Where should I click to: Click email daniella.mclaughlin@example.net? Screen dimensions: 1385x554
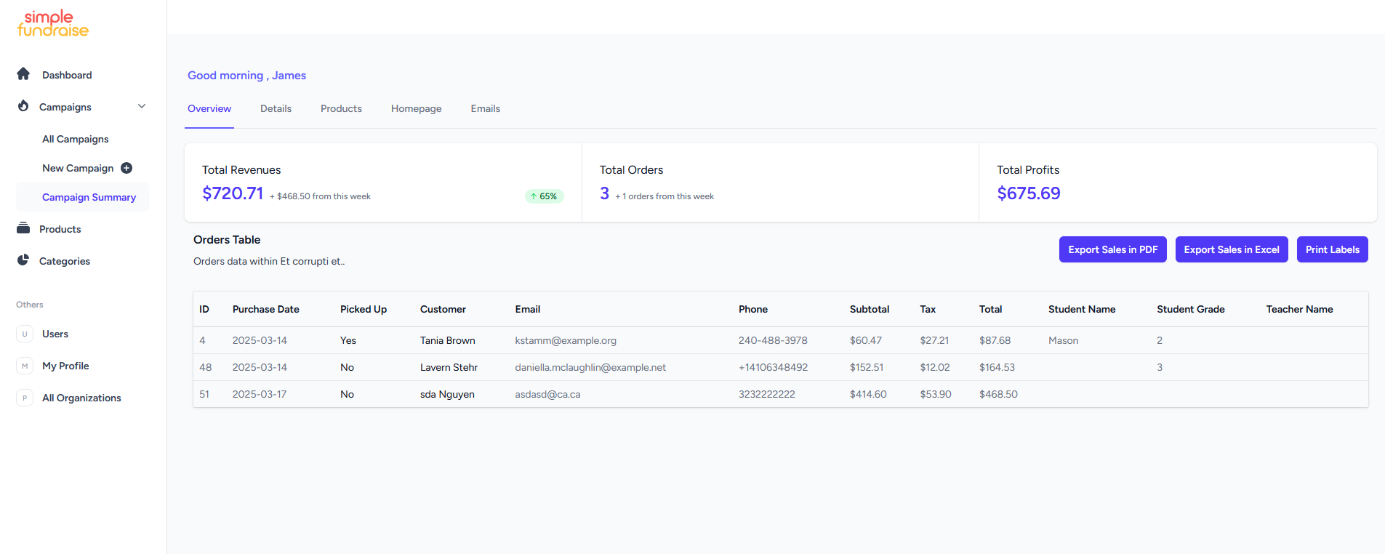tap(590, 367)
